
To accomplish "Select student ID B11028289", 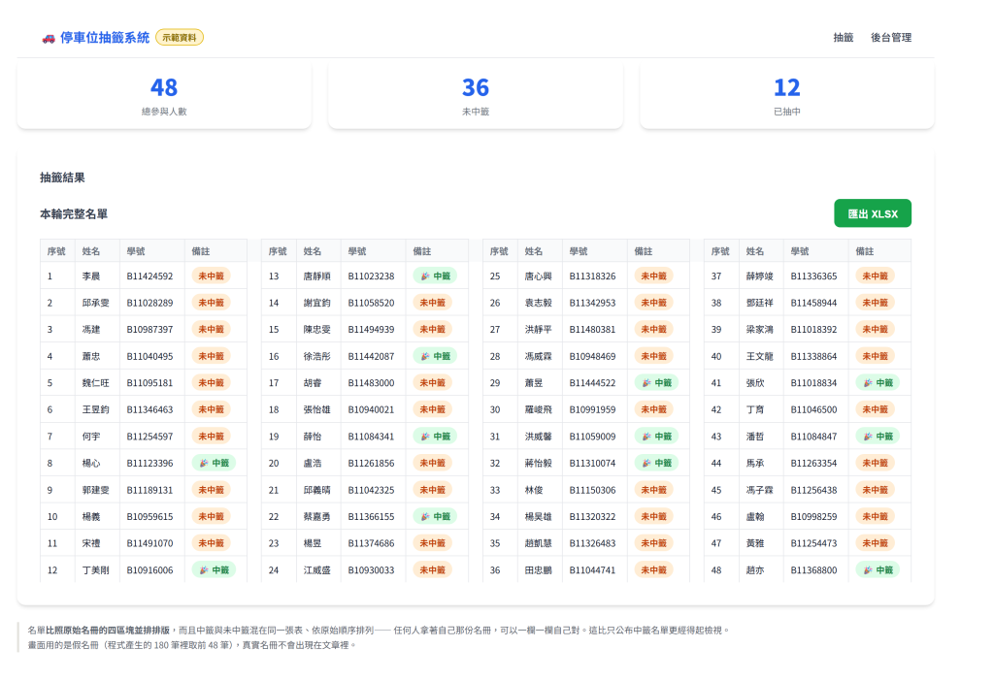I will (x=149, y=303).
